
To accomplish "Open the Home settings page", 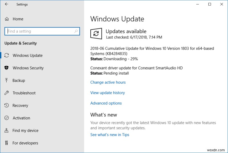I will [x=18, y=19].
